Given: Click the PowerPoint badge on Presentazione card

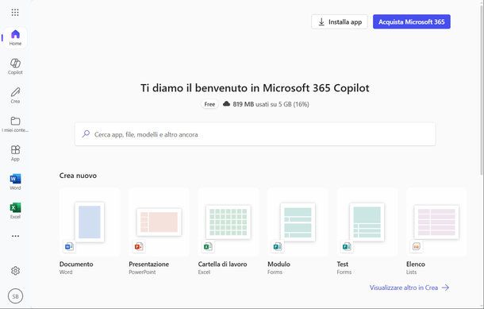Looking at the screenshot, I should coord(138,246).
